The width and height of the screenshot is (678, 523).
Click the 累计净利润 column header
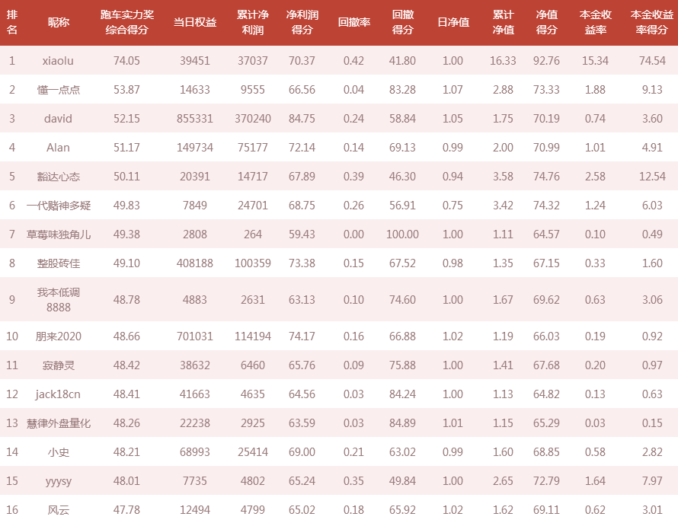click(252, 23)
